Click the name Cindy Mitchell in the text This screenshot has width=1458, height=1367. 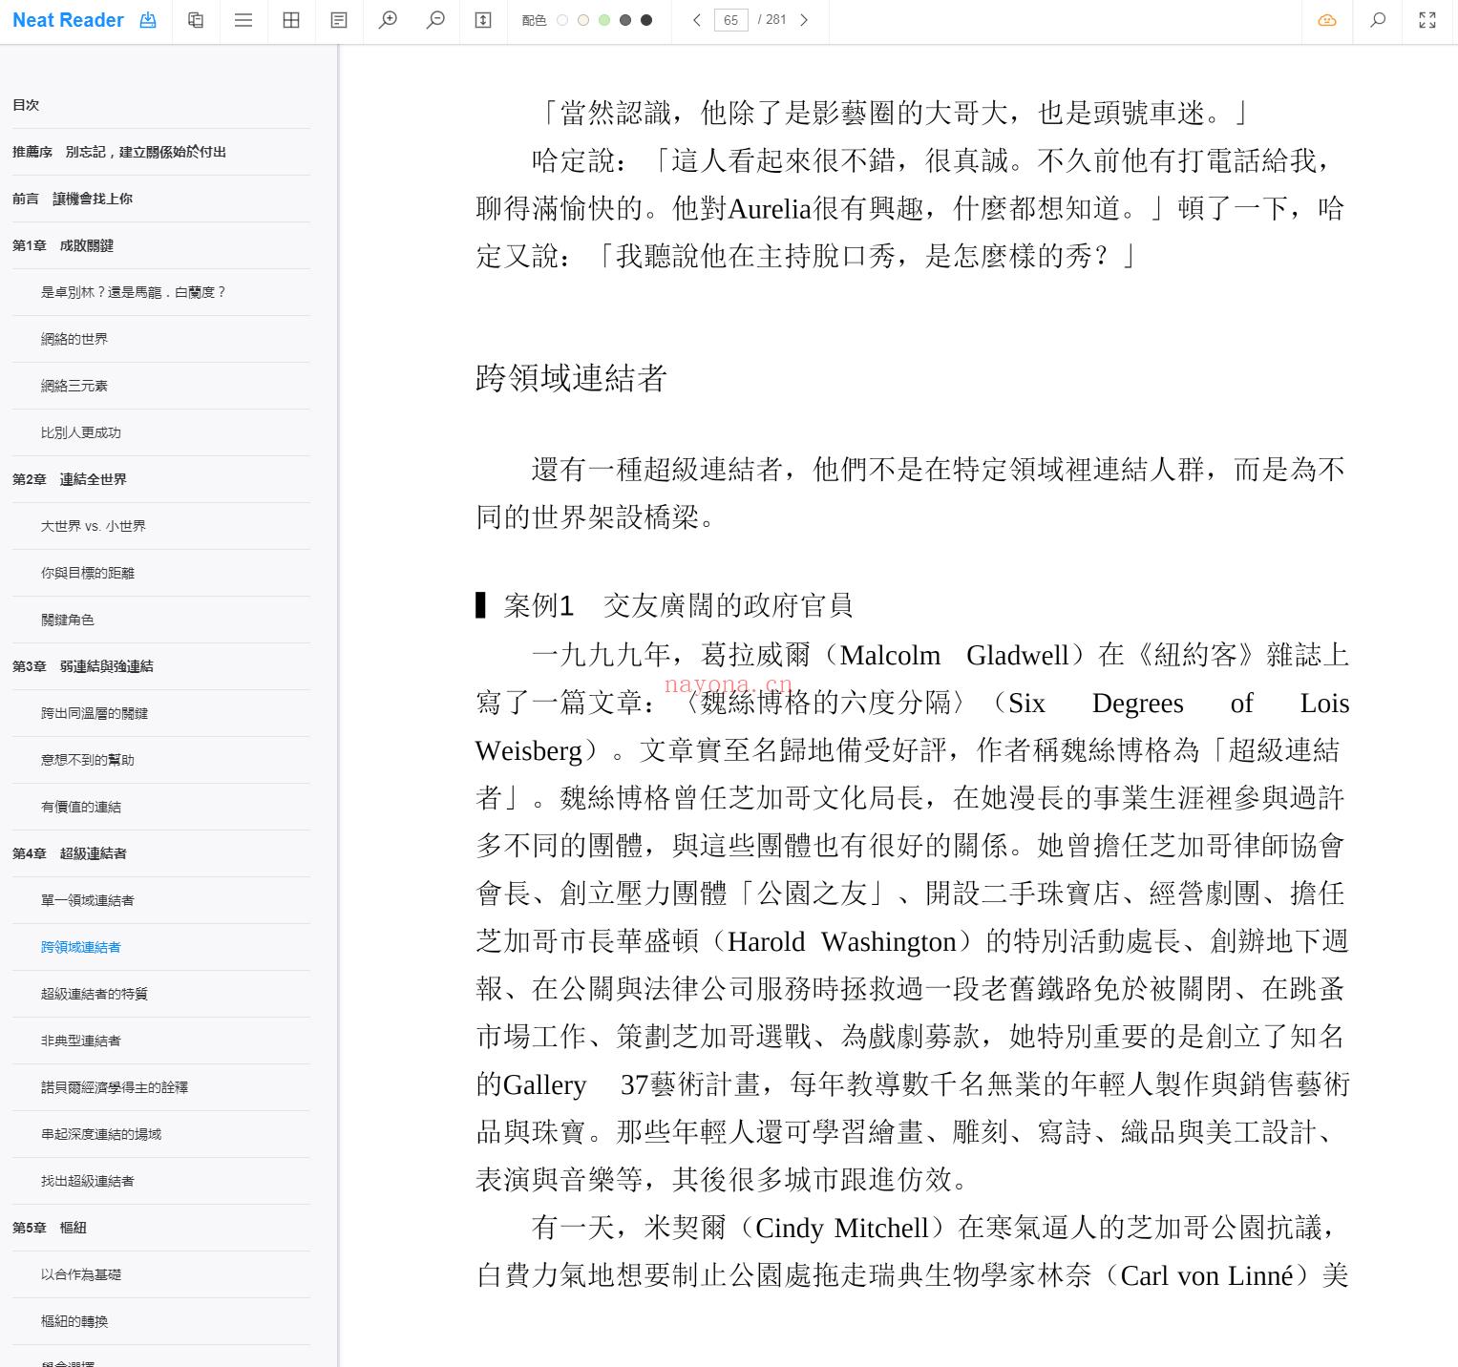(842, 1228)
